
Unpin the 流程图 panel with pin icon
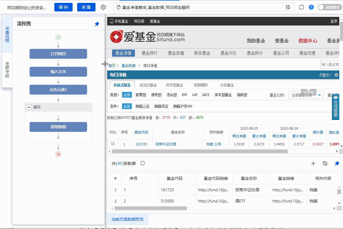click(97, 24)
